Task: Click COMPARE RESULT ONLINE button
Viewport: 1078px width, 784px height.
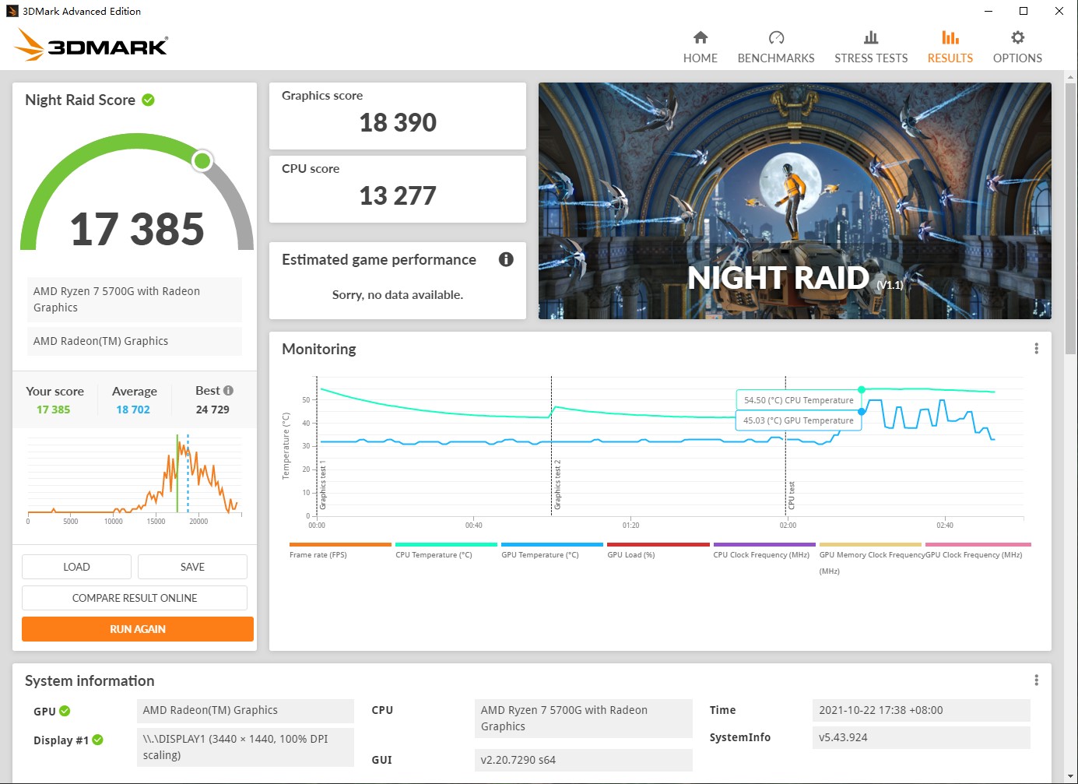Action: point(135,598)
